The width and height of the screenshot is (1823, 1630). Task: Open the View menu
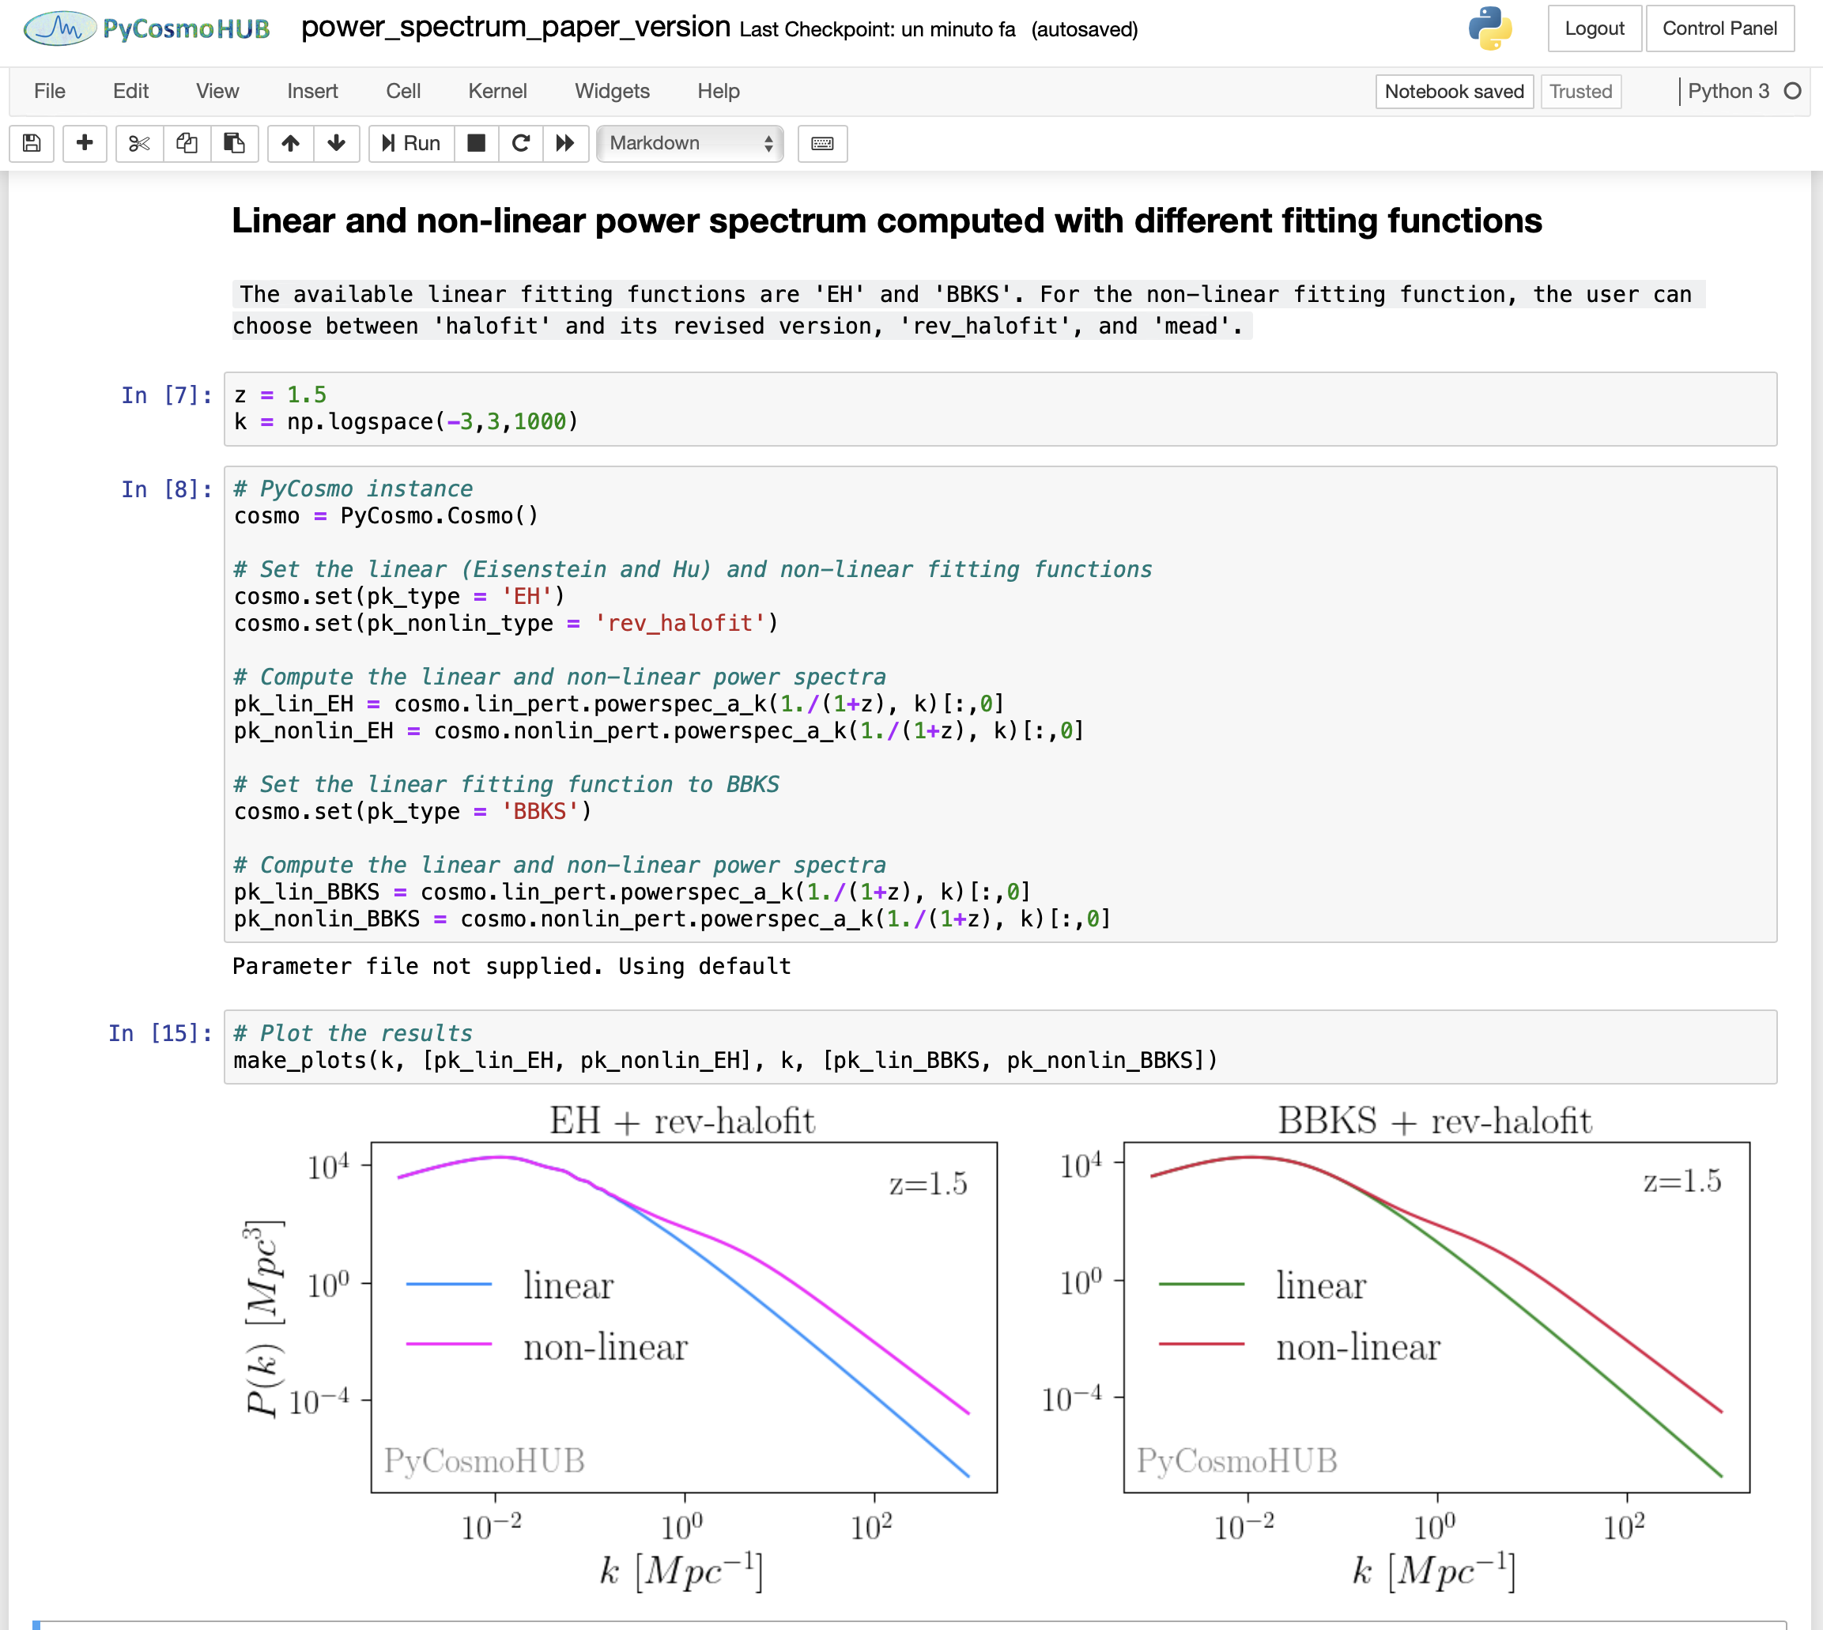[x=217, y=92]
